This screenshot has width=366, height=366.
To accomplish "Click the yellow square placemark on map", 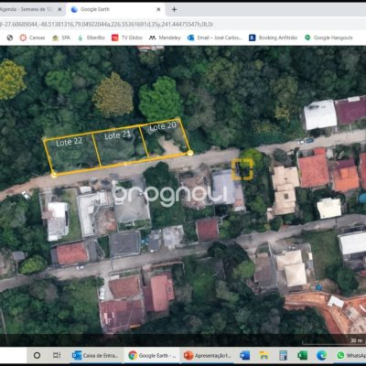I will tap(242, 168).
